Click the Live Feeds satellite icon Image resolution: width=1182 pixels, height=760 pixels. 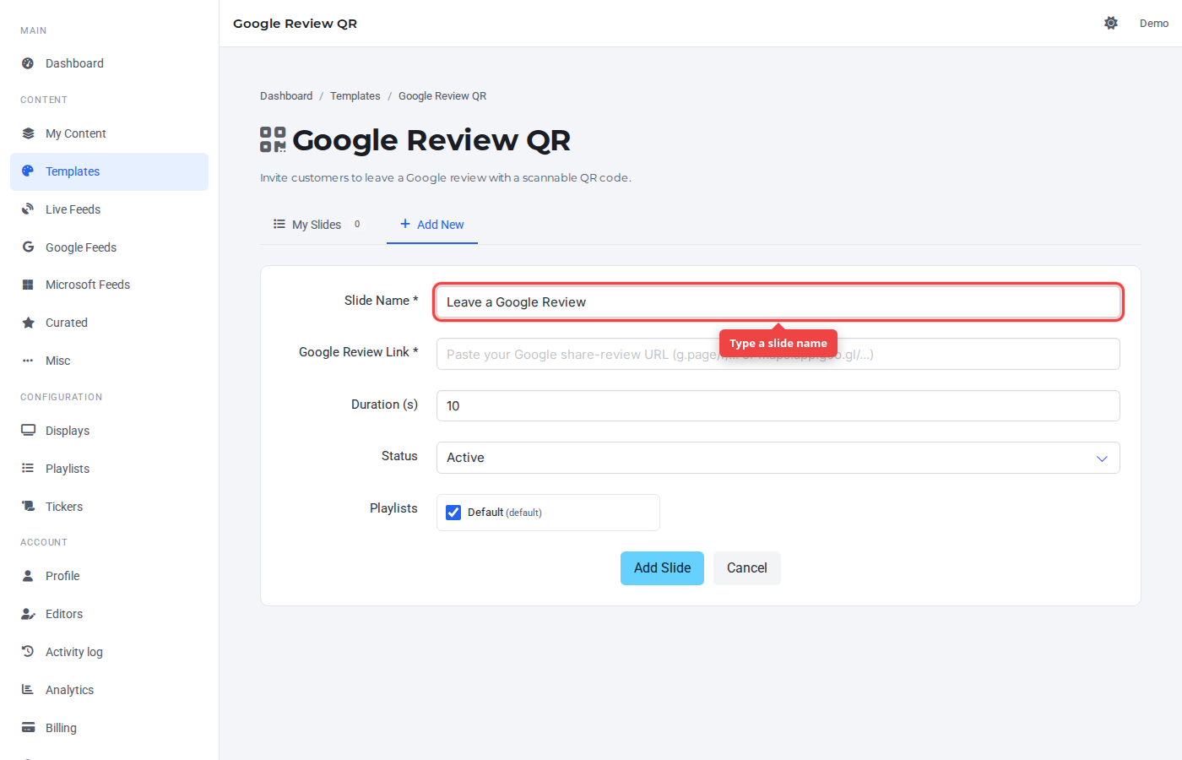pyautogui.click(x=28, y=209)
